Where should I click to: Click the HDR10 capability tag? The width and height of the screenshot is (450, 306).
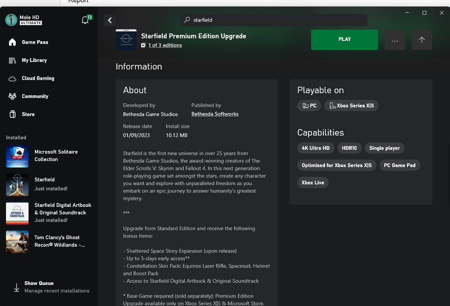[349, 148]
